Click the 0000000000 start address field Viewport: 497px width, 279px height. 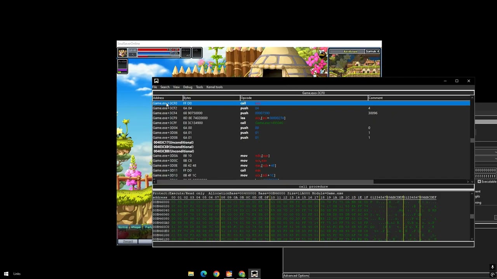(485, 170)
